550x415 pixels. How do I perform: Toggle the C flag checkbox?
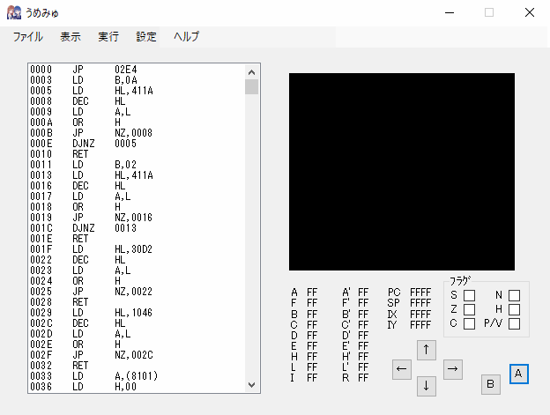coord(469,323)
